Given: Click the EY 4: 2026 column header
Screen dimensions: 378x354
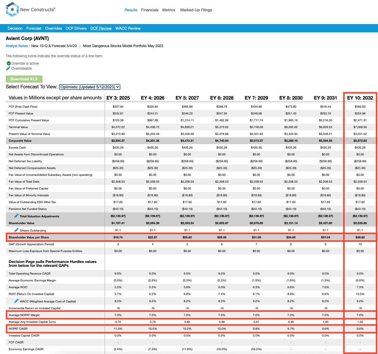Looking at the screenshot, I should coord(153,98).
